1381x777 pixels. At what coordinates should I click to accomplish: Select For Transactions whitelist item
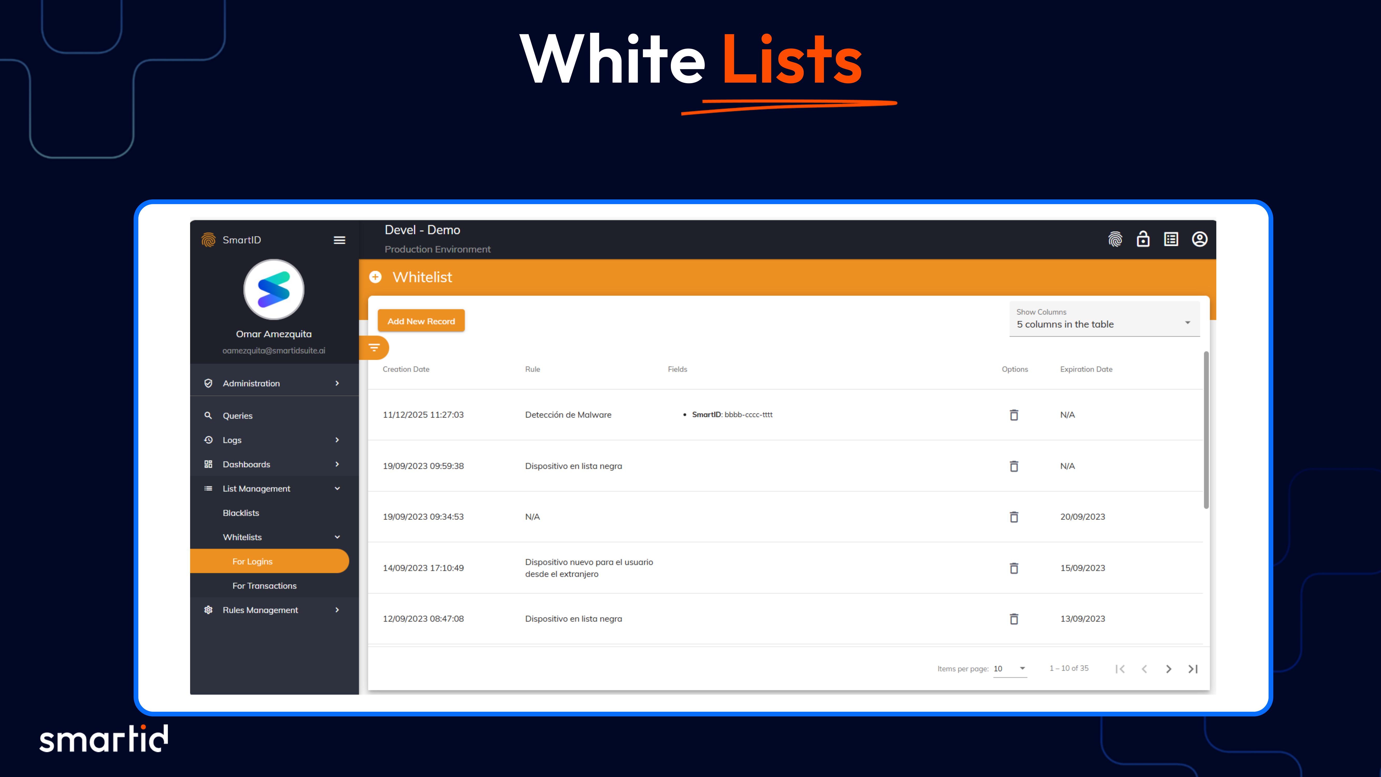264,586
